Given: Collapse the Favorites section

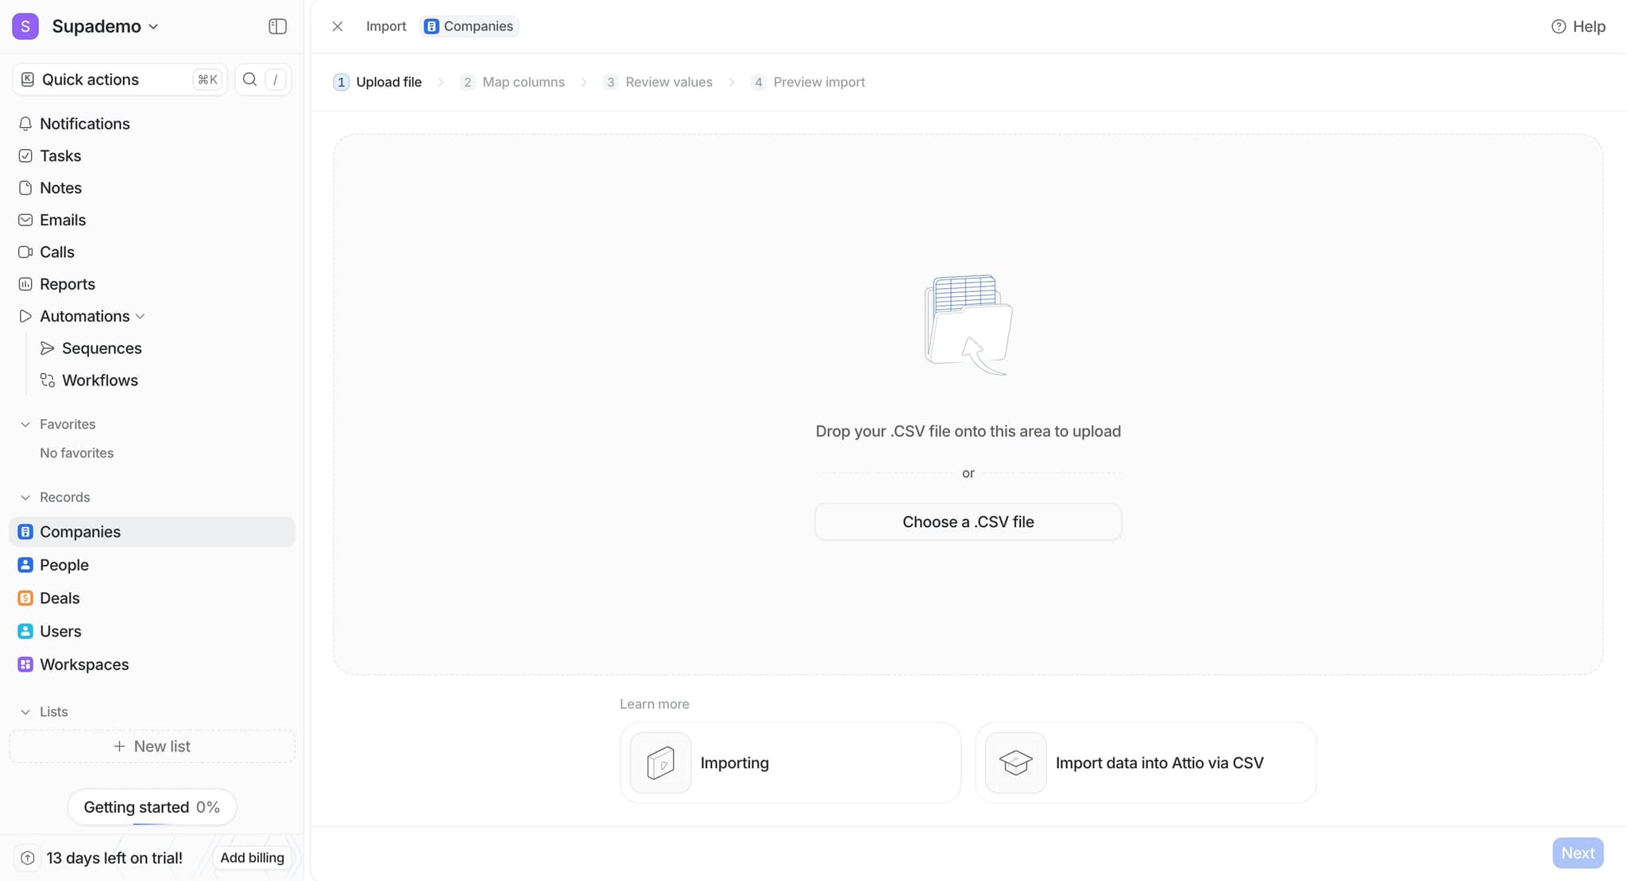Looking at the screenshot, I should pos(25,424).
